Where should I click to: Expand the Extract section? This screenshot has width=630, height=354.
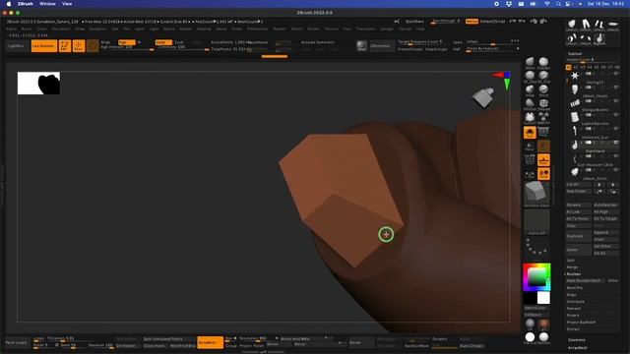pos(573,329)
